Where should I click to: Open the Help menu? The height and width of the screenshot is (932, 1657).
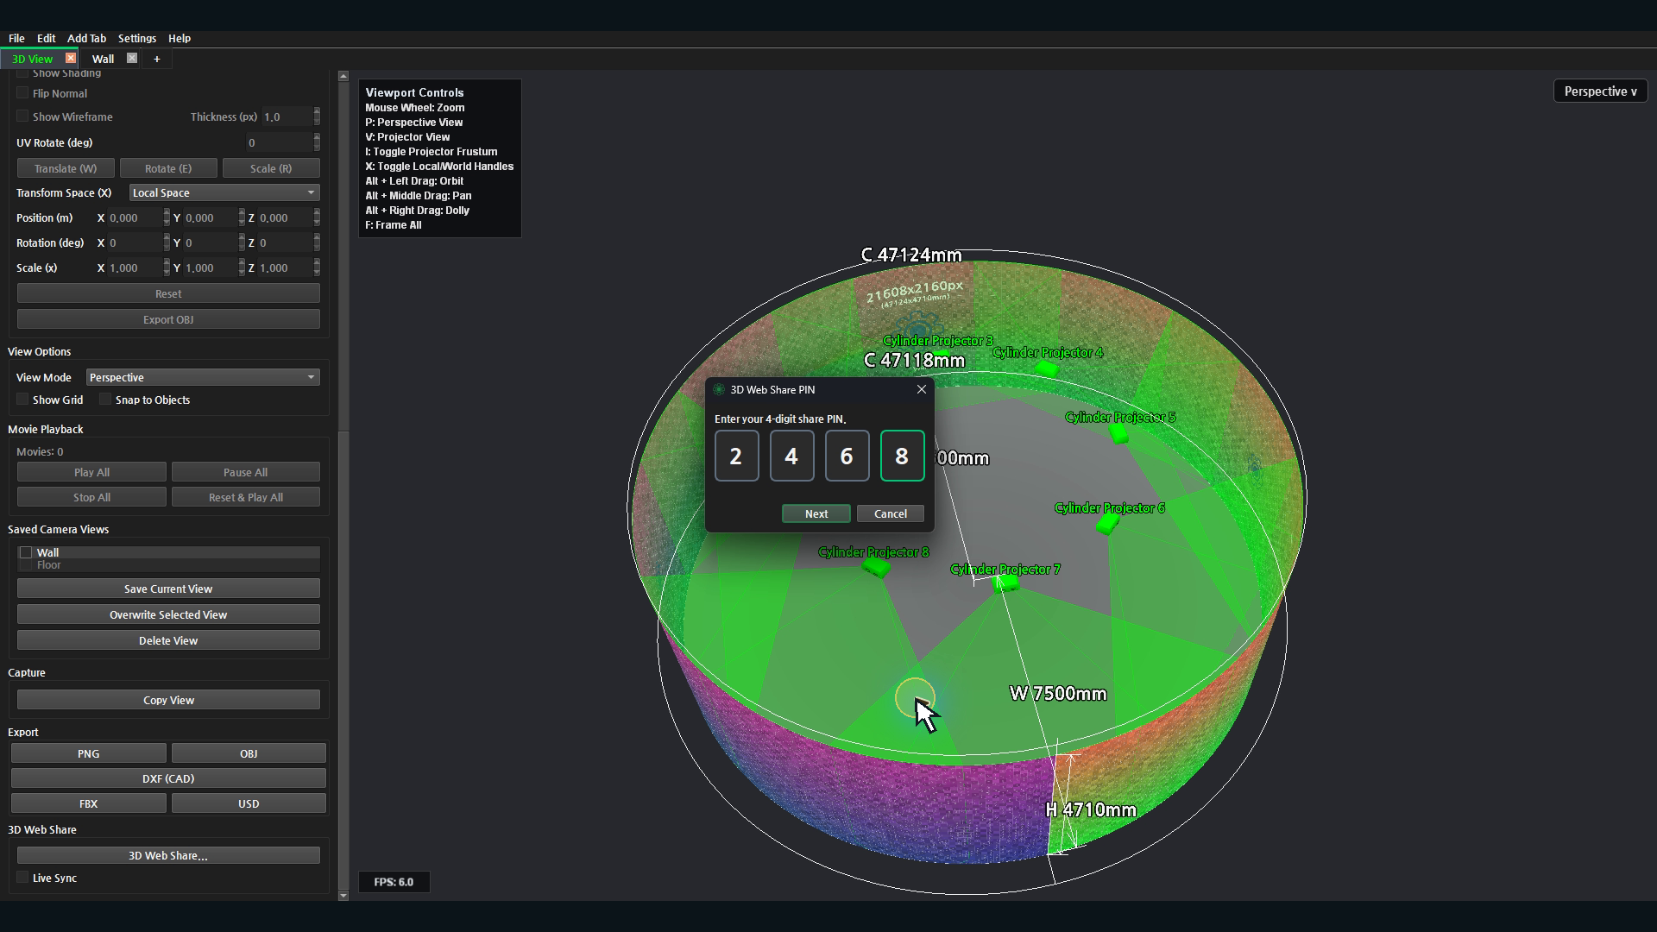[x=180, y=38]
